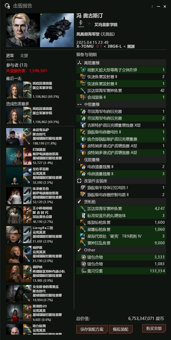
Task: Collapse the 中能量槽 section header
Action: point(121,104)
